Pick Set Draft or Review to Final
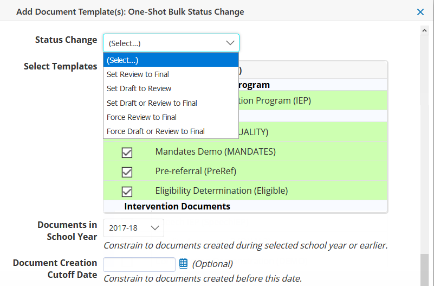434x286 pixels. click(152, 103)
